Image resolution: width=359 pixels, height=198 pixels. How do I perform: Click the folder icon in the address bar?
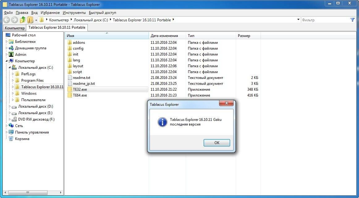41,20
